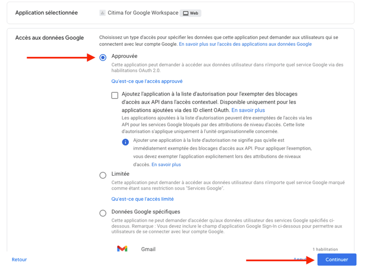Image resolution: width=366 pixels, height=268 pixels.
Task: Click 'Citima for Google Workspace' app name
Action: pyautogui.click(x=143, y=13)
